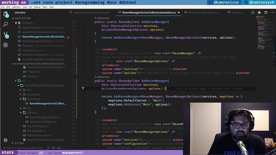Open the Search view icon

click(6, 24)
